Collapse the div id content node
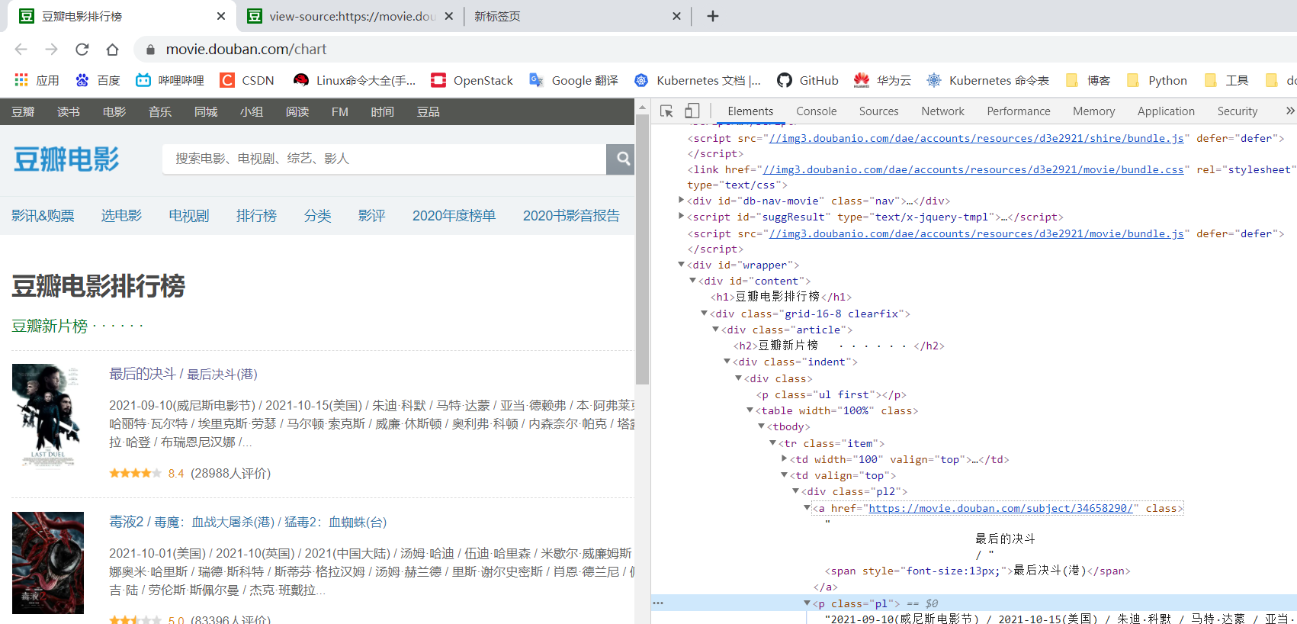 692,281
